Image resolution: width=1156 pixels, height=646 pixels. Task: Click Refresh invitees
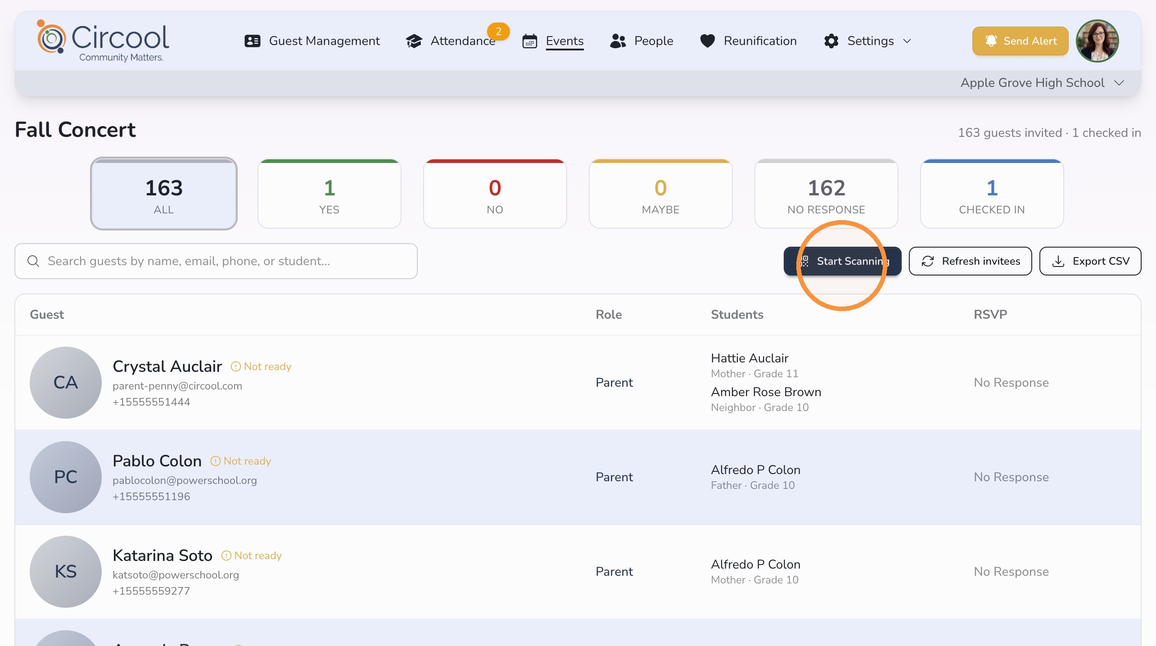971,261
